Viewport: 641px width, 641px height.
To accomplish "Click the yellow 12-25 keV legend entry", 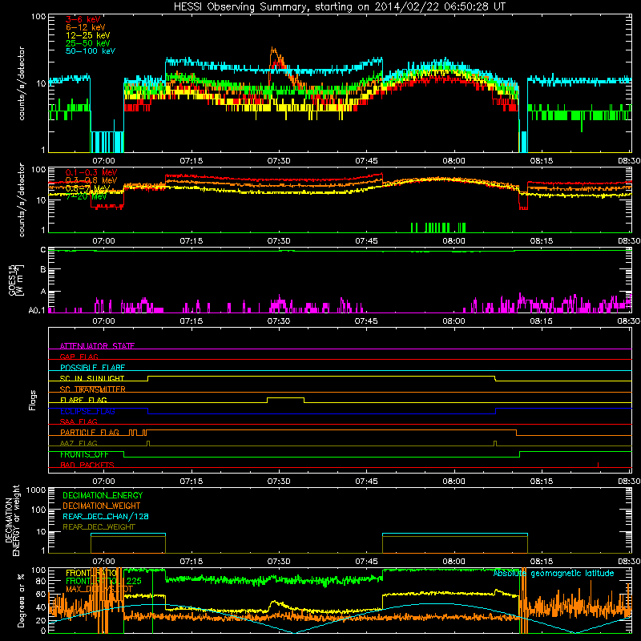I will (88, 35).
